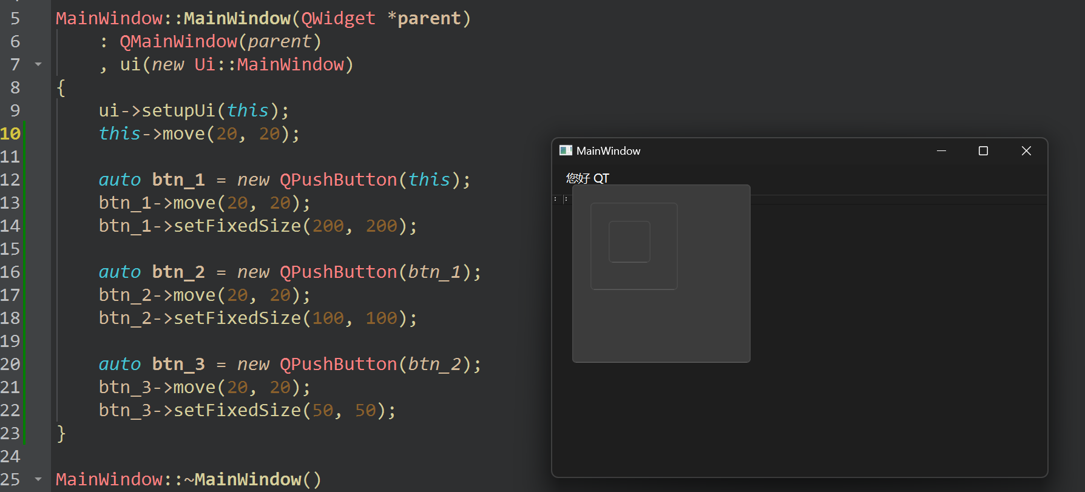Open the 您好 QT menu
Image resolution: width=1085 pixels, height=492 pixels.
(x=587, y=178)
